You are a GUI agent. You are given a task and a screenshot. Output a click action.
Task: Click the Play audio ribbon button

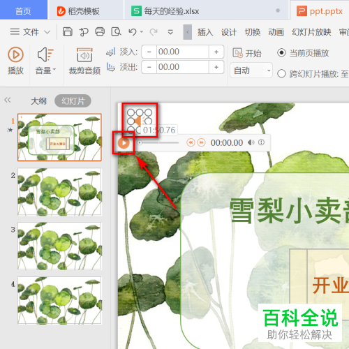click(x=15, y=61)
